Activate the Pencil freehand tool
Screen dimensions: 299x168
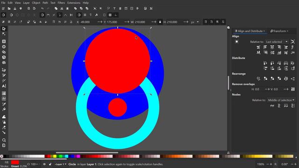tap(4, 75)
